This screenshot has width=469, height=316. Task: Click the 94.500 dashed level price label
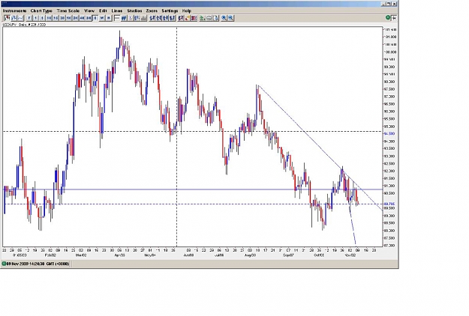(389, 133)
